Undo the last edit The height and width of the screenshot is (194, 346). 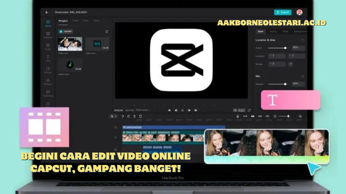click(122, 116)
